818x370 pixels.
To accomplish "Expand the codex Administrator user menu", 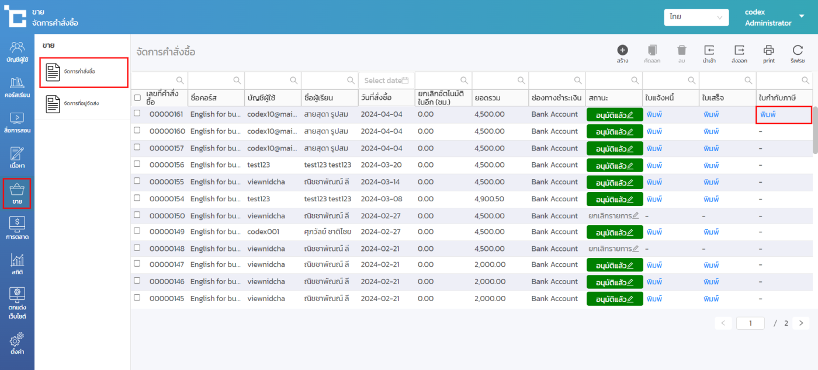I will (802, 17).
